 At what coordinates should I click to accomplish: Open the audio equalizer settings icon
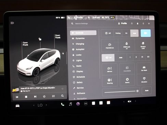pyautogui.click(x=53, y=96)
